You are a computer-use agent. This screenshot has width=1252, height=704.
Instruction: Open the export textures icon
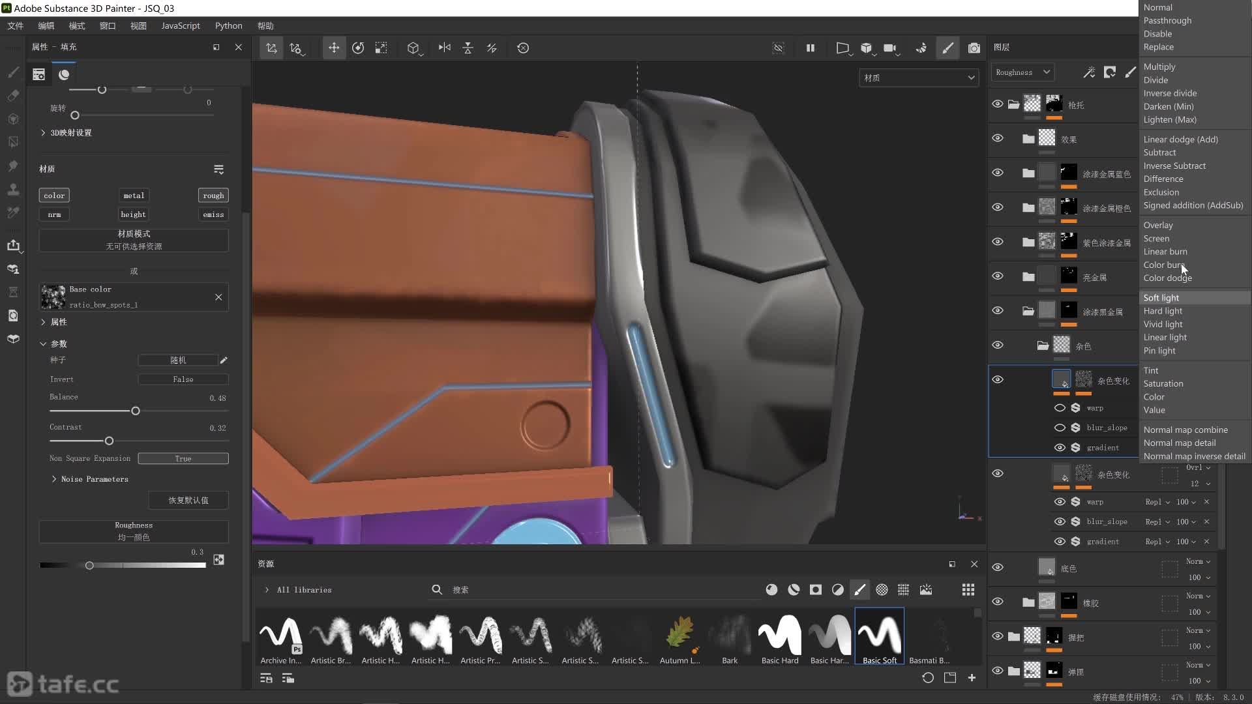click(13, 245)
